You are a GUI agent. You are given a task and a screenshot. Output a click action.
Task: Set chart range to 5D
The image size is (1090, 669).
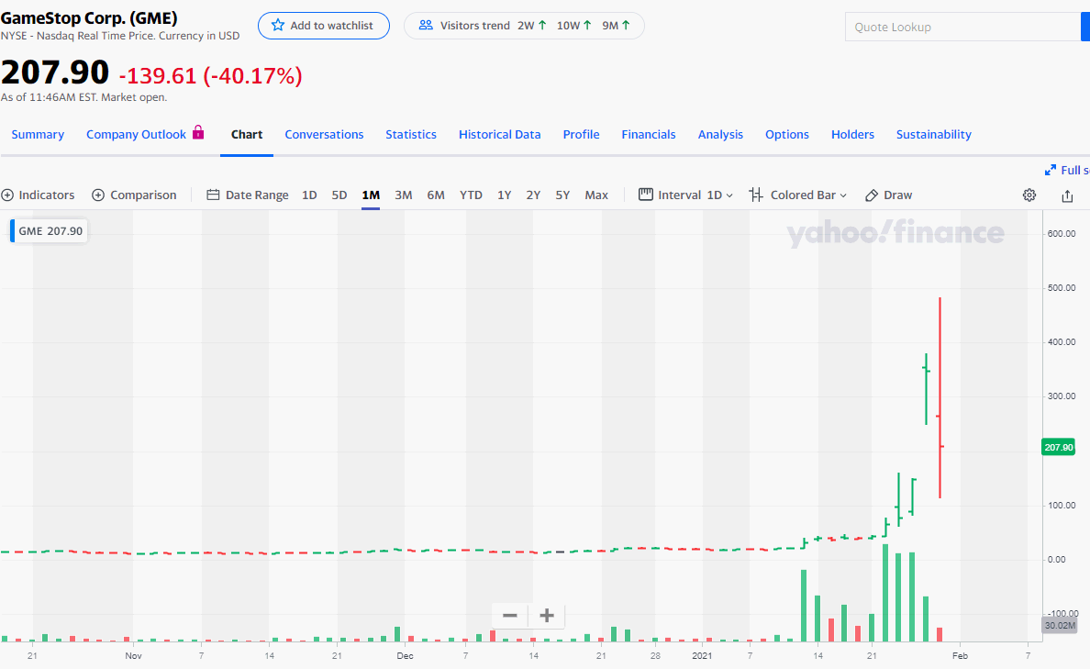pos(339,195)
